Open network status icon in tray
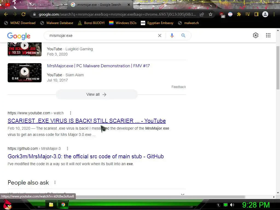The image size is (280, 210). [226, 205]
